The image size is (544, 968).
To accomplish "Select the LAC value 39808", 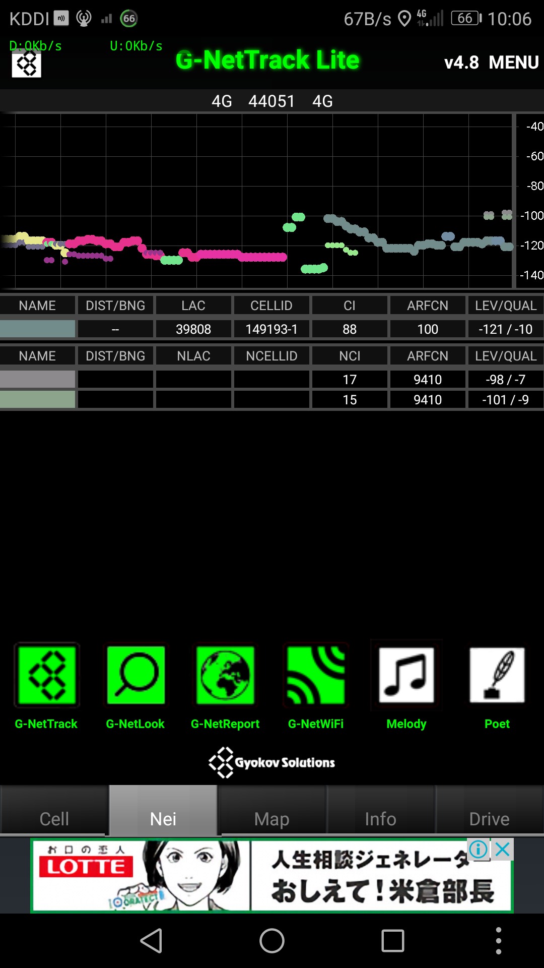I will [x=193, y=329].
